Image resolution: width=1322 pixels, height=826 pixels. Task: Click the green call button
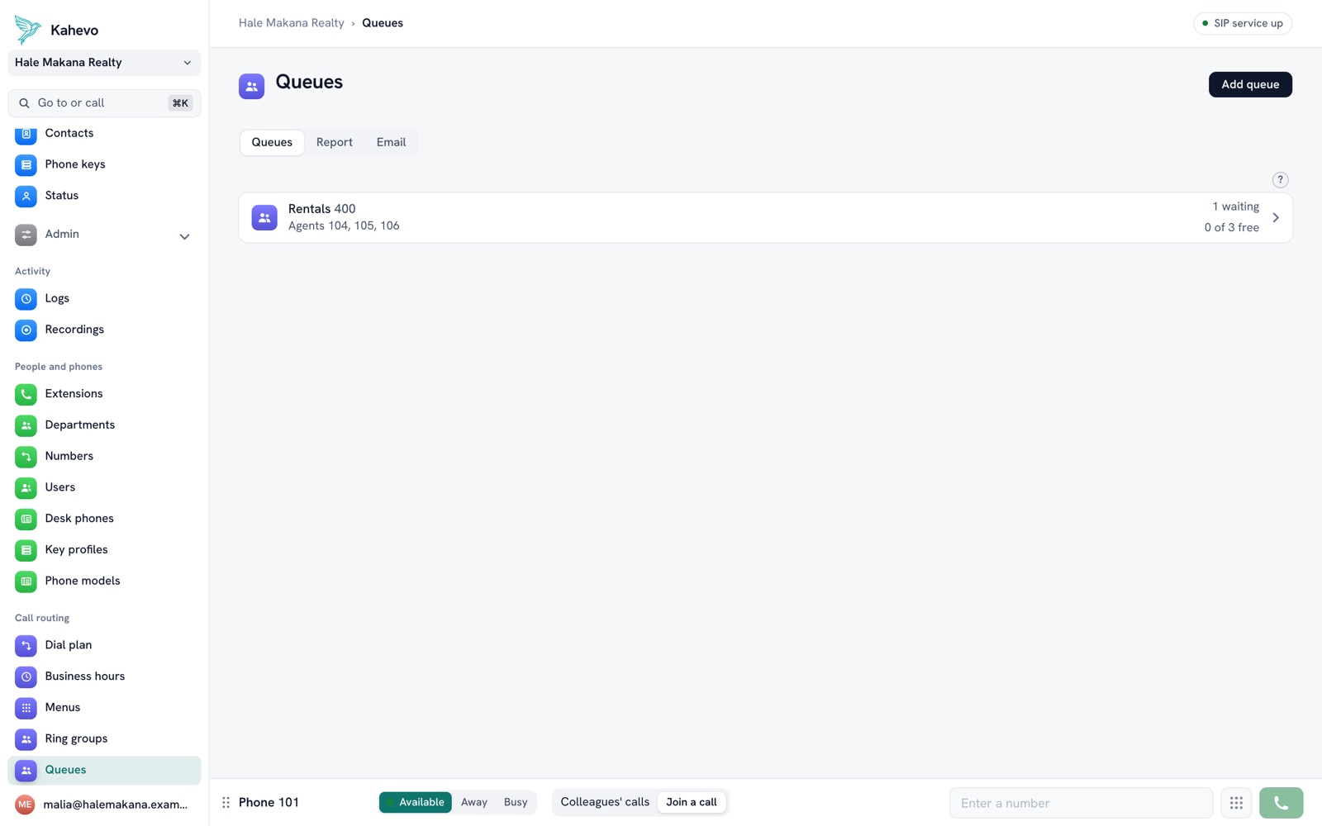coord(1281,803)
